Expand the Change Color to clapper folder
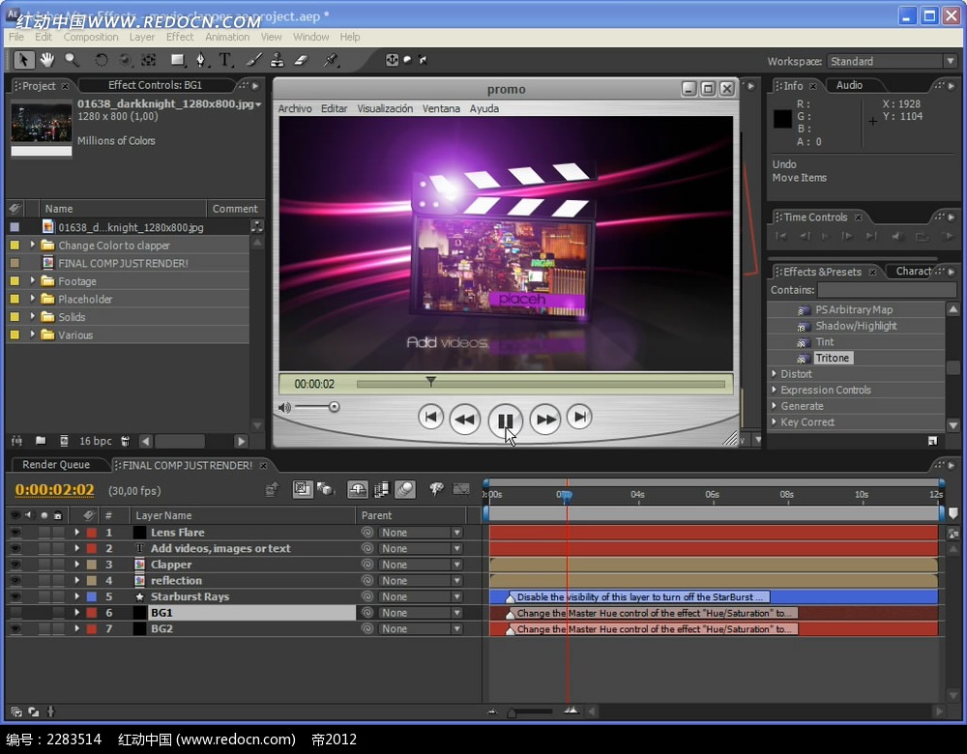This screenshot has height=754, width=967. pos(33,245)
